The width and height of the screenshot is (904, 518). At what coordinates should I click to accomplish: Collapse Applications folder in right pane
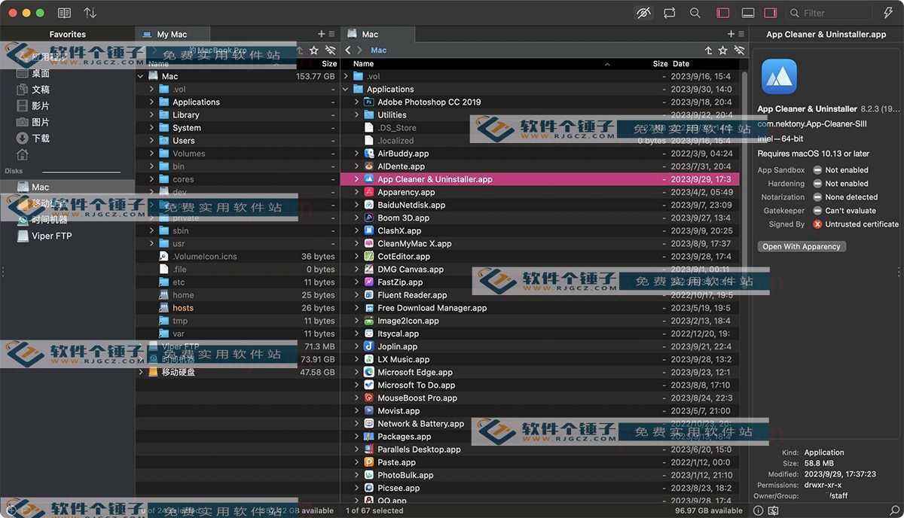(346, 89)
